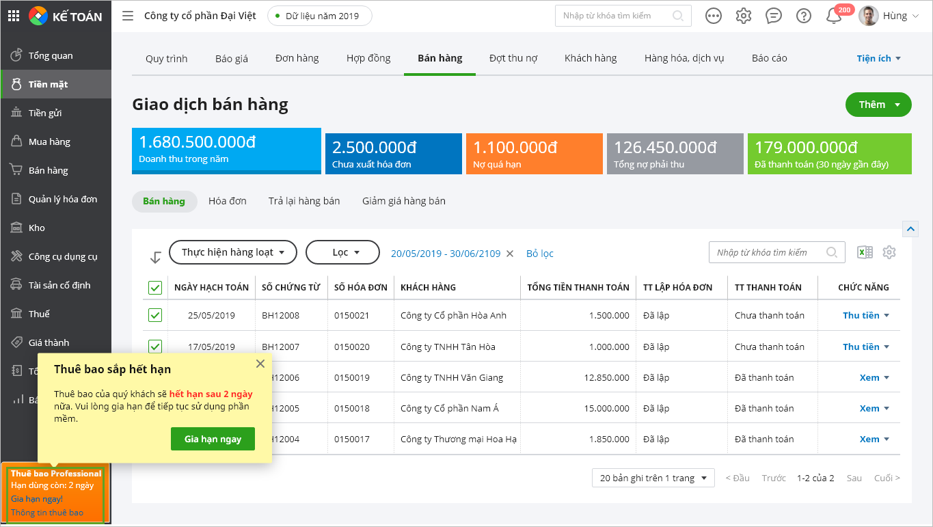Expand the Thực hiện hàng loạt dropdown
The width and height of the screenshot is (933, 527).
click(232, 252)
